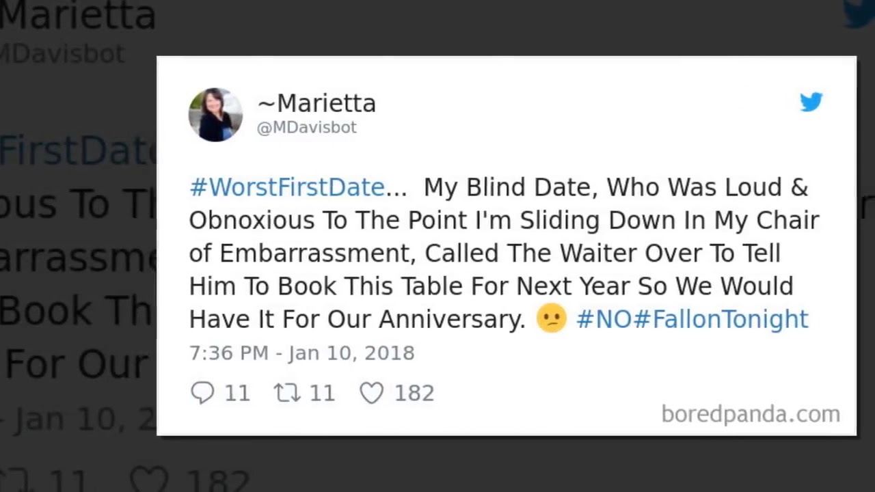This screenshot has width=875, height=492.
Task: Open the #WorstFirstDate hashtag
Action: pyautogui.click(x=287, y=187)
